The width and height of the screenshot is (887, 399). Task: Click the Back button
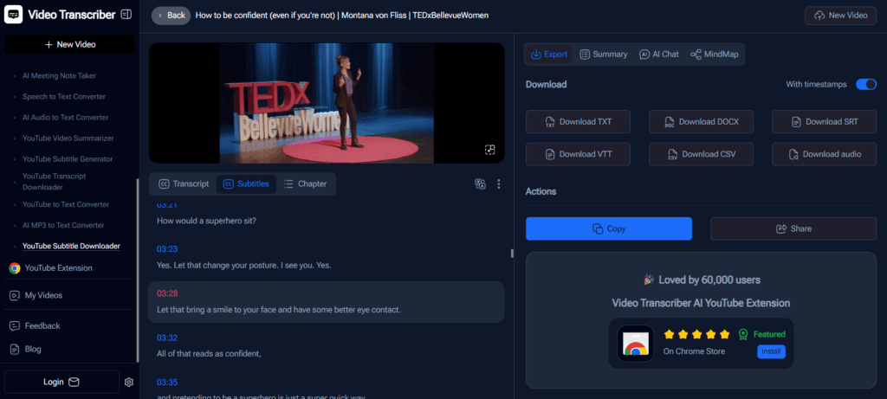171,16
